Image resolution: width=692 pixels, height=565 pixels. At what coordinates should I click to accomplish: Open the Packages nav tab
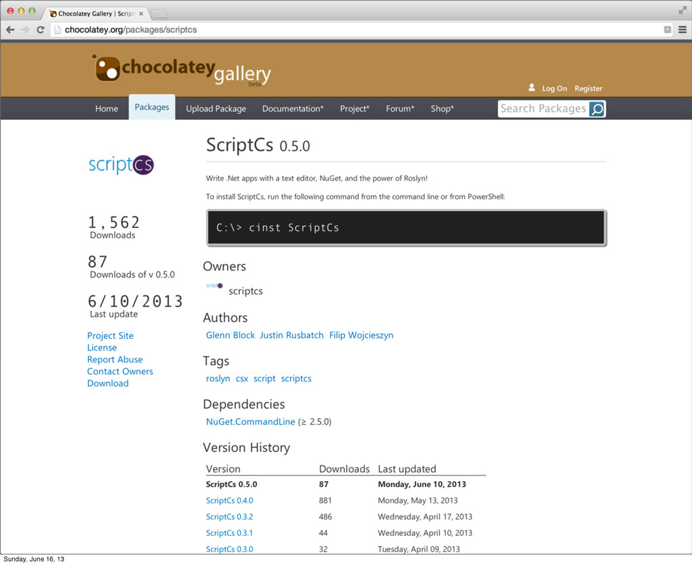click(152, 108)
